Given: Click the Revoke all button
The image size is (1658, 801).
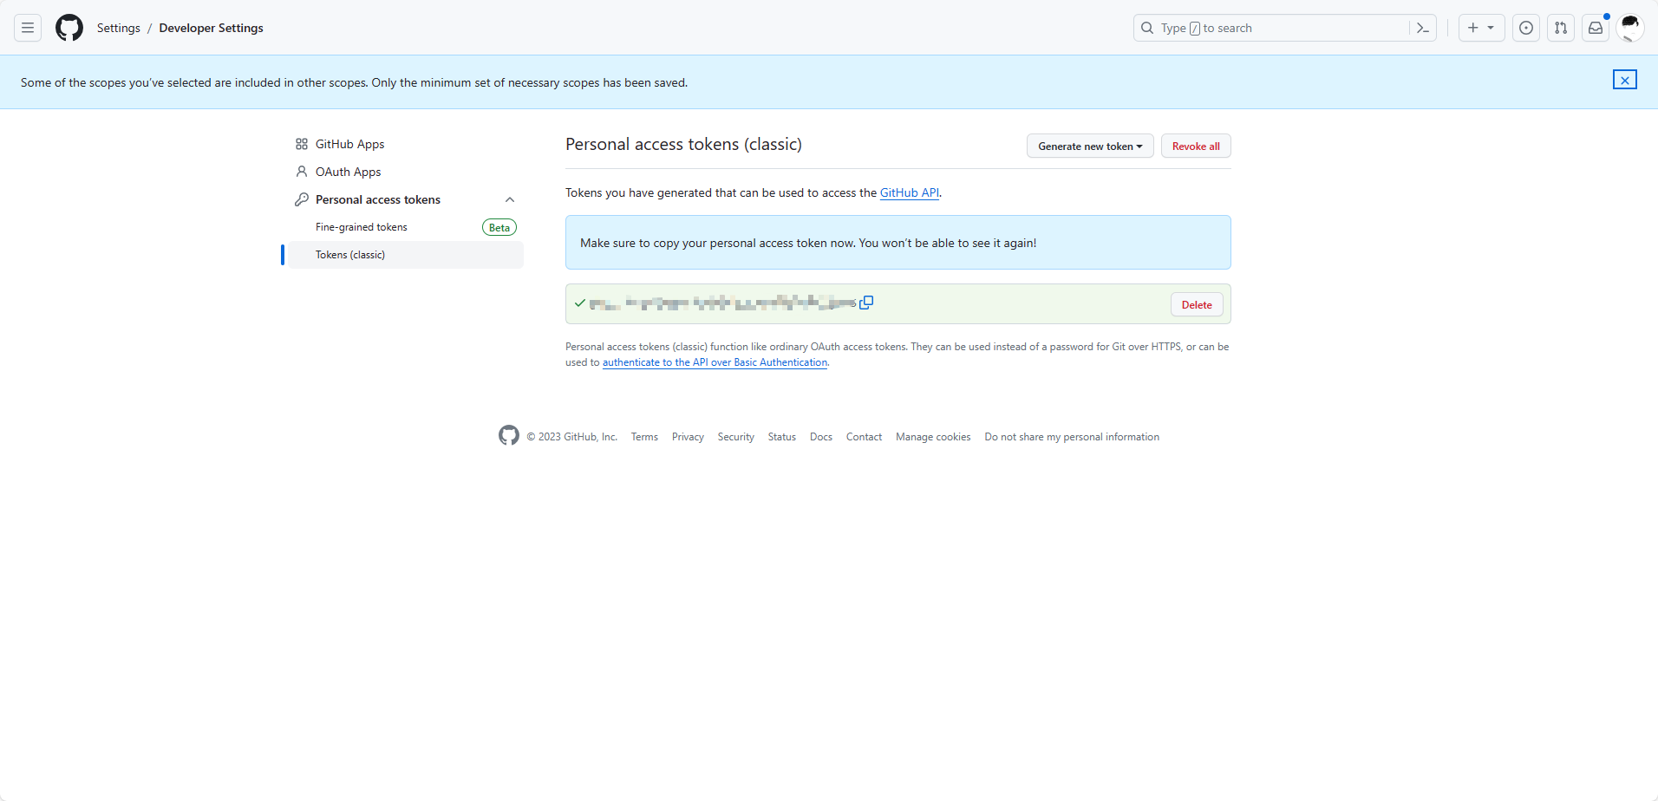Looking at the screenshot, I should [1196, 146].
